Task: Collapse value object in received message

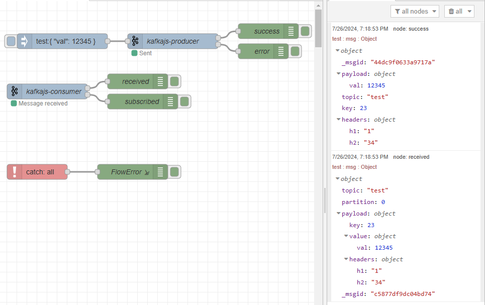Action: click(x=346, y=236)
